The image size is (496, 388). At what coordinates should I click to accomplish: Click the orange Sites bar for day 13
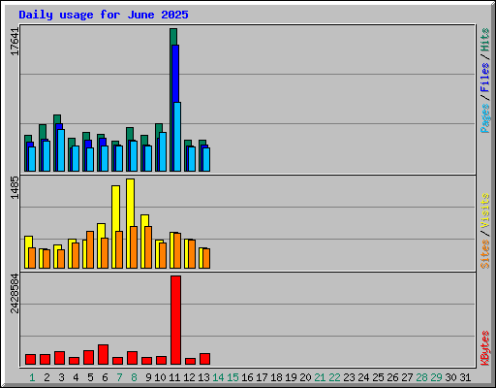click(206, 258)
